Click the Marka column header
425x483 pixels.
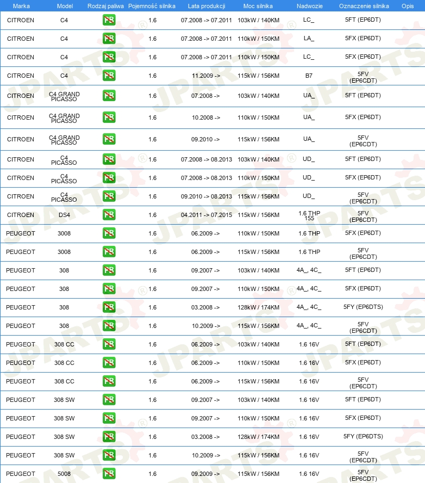[x=21, y=6]
